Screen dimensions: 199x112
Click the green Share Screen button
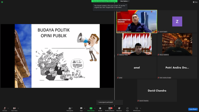coord(91,109)
